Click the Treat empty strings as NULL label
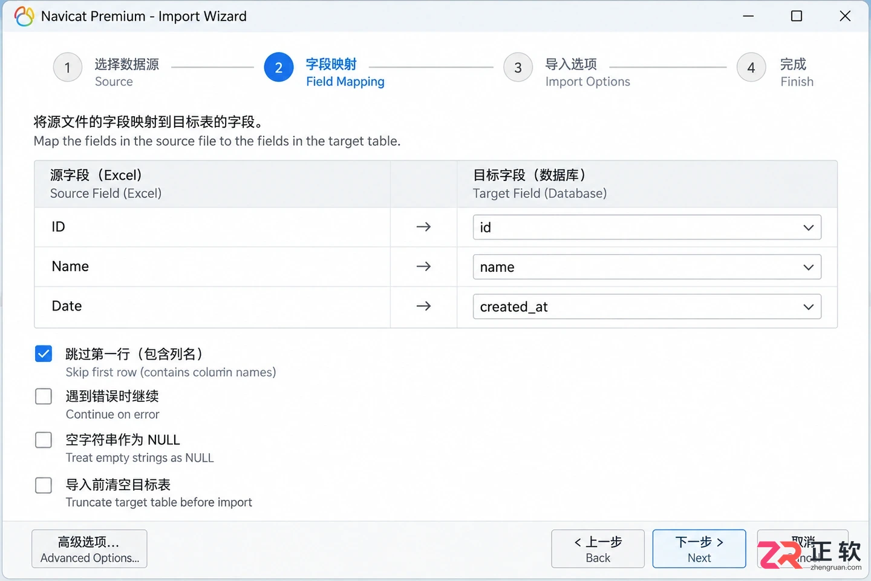This screenshot has width=871, height=581. pos(140,448)
